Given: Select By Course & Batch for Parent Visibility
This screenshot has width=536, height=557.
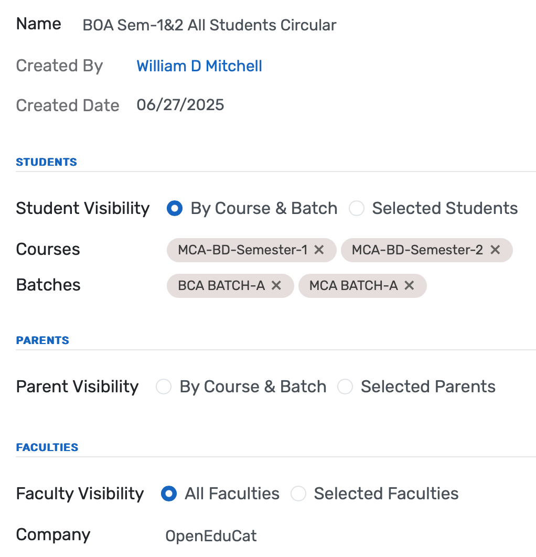Looking at the screenshot, I should point(164,387).
